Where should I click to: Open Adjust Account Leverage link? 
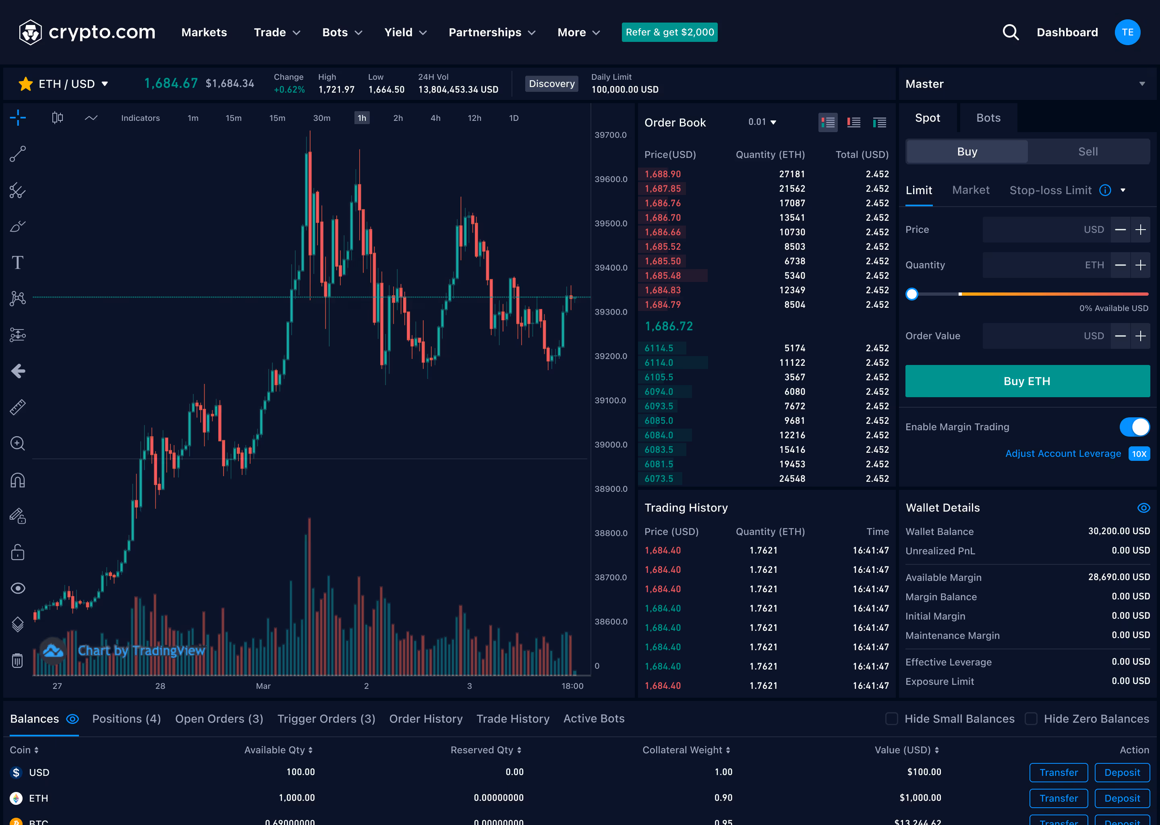(x=1063, y=454)
